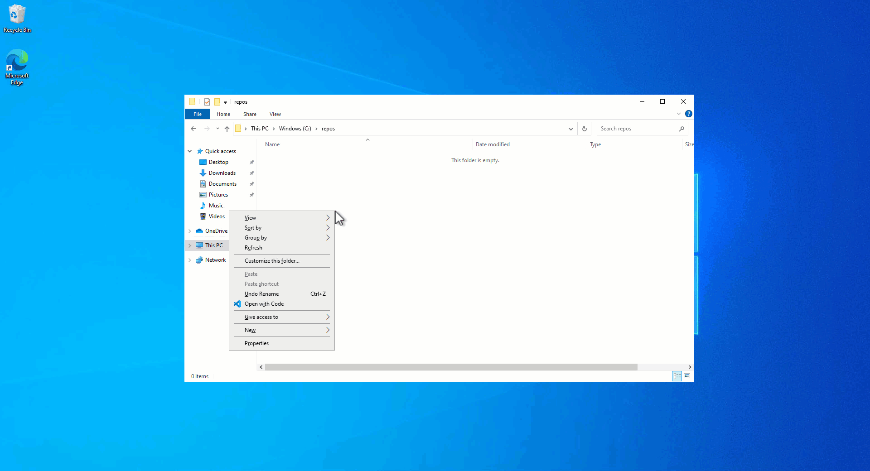The width and height of the screenshot is (870, 471).
Task: Open the Help question mark icon
Action: coord(688,114)
